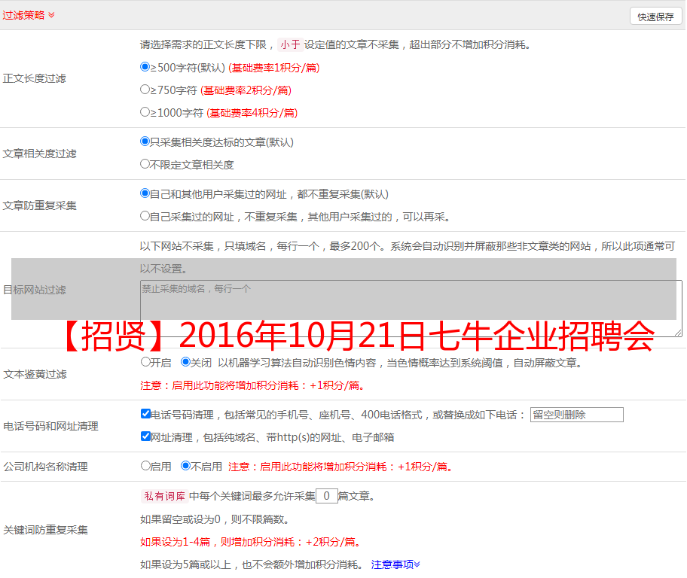Turn on 文本鉴黄过滤 with 开启
Screen dimensions: 687x578
[x=145, y=362]
